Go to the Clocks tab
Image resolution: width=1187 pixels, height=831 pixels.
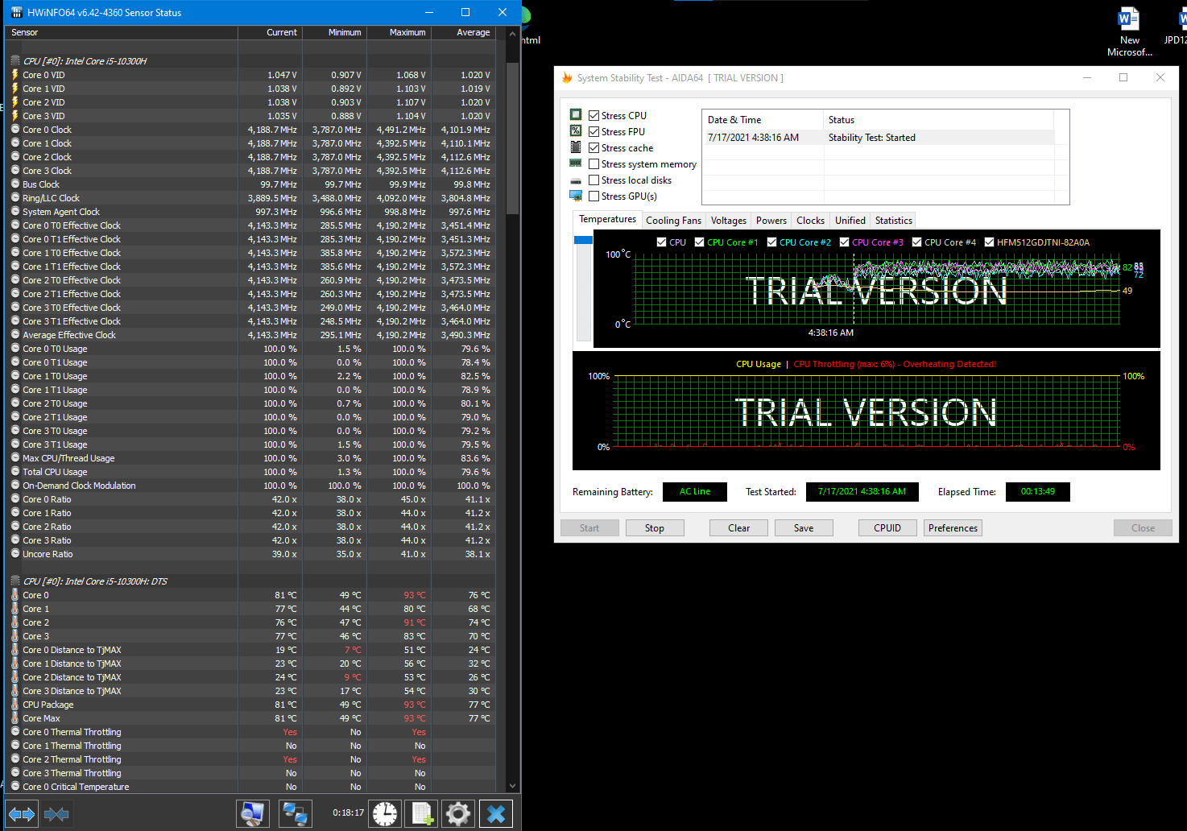tap(810, 221)
